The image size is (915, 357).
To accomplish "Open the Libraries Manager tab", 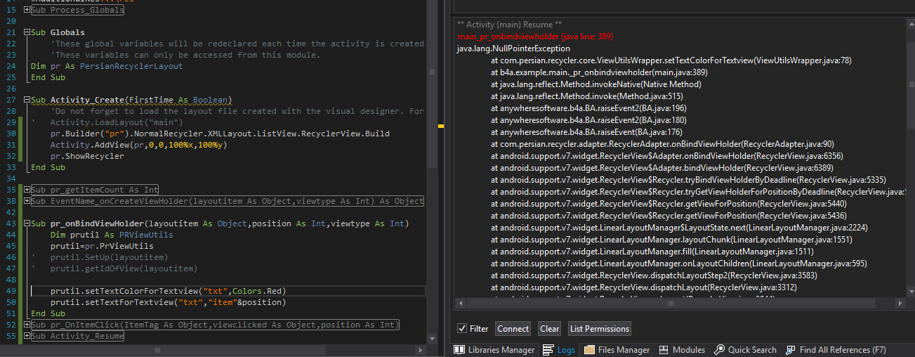I will point(494,349).
